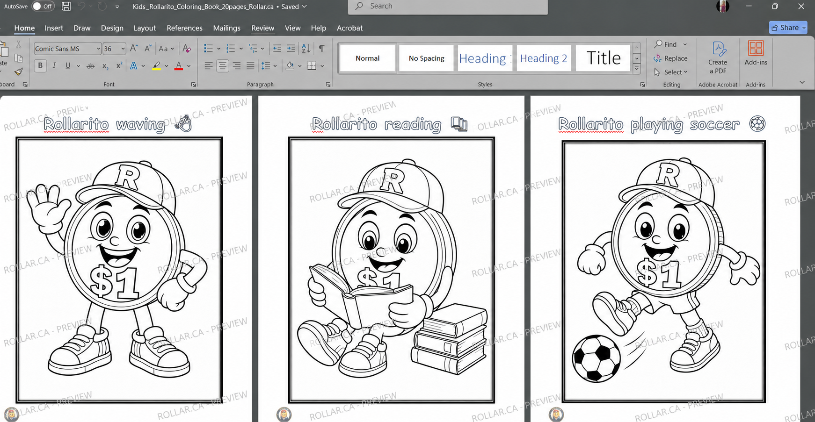
Task: Align text left
Action: (x=209, y=66)
